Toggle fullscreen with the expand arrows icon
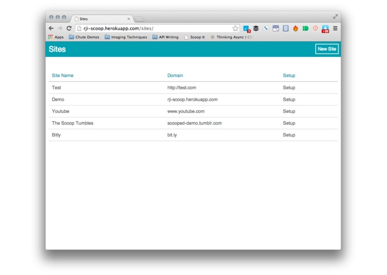387x275 pixels. pos(335,17)
